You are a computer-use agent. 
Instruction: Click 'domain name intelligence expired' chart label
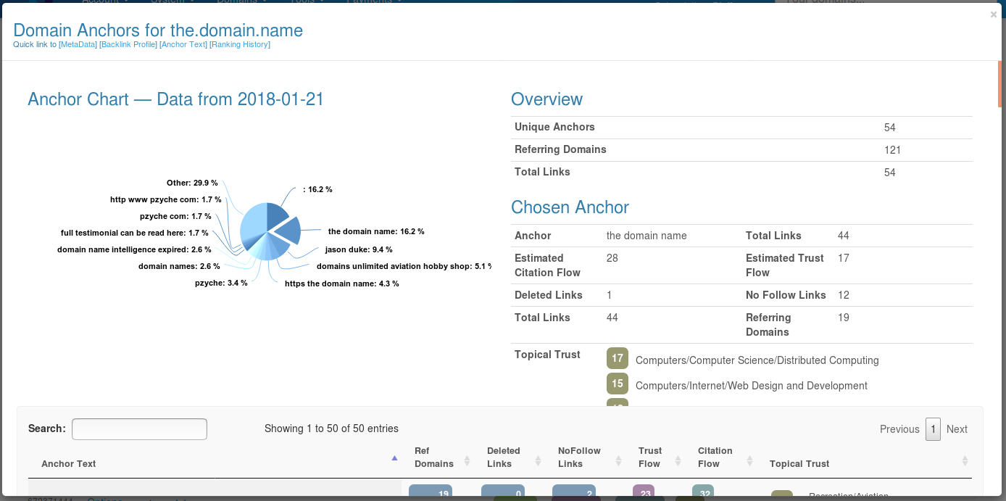(x=134, y=249)
